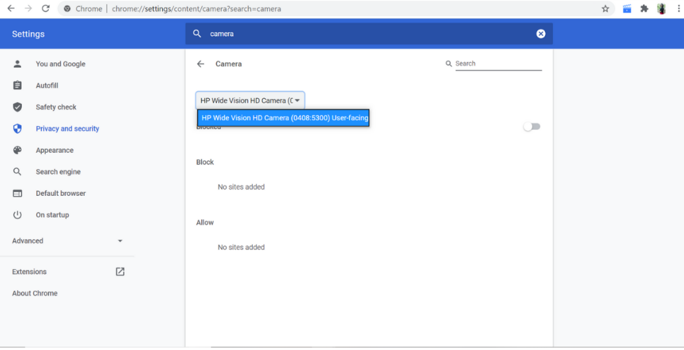Click the small search icon in Camera panel

click(x=448, y=64)
